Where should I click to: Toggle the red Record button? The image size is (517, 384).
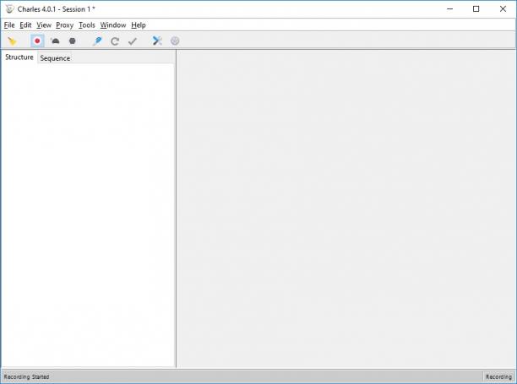click(x=37, y=41)
